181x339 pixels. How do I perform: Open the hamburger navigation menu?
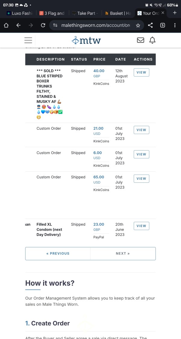click(28, 40)
